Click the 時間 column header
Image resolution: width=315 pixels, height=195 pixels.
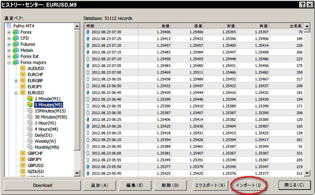point(111,26)
